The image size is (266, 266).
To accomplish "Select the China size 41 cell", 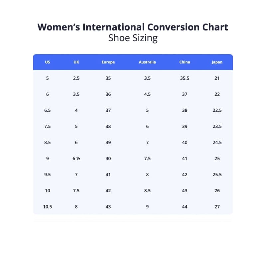I will coord(185,159).
